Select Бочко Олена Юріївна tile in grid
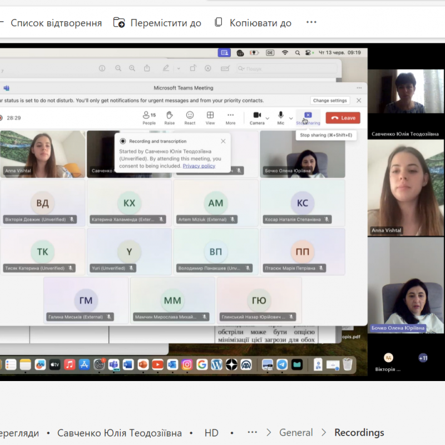Image resolution: width=445 pixels, height=445 pixels. point(303,154)
